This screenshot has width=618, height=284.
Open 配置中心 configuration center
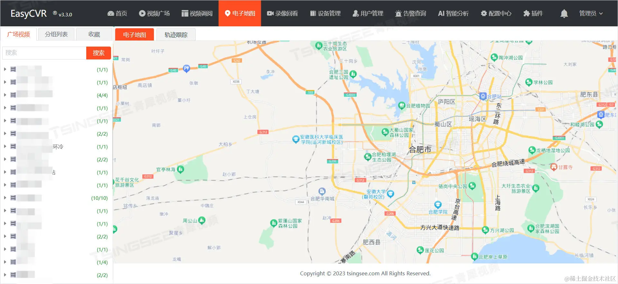tap(496, 13)
